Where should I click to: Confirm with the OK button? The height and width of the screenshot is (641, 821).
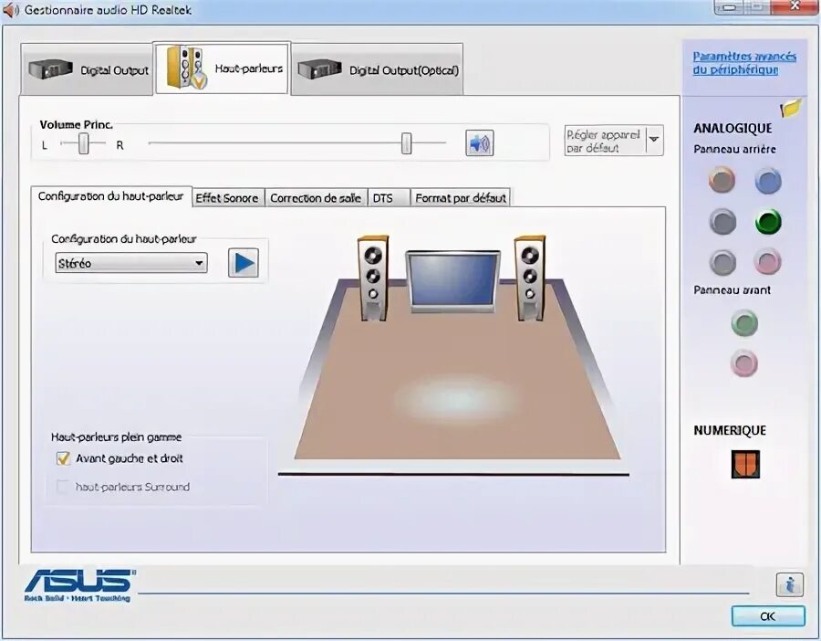click(x=768, y=616)
